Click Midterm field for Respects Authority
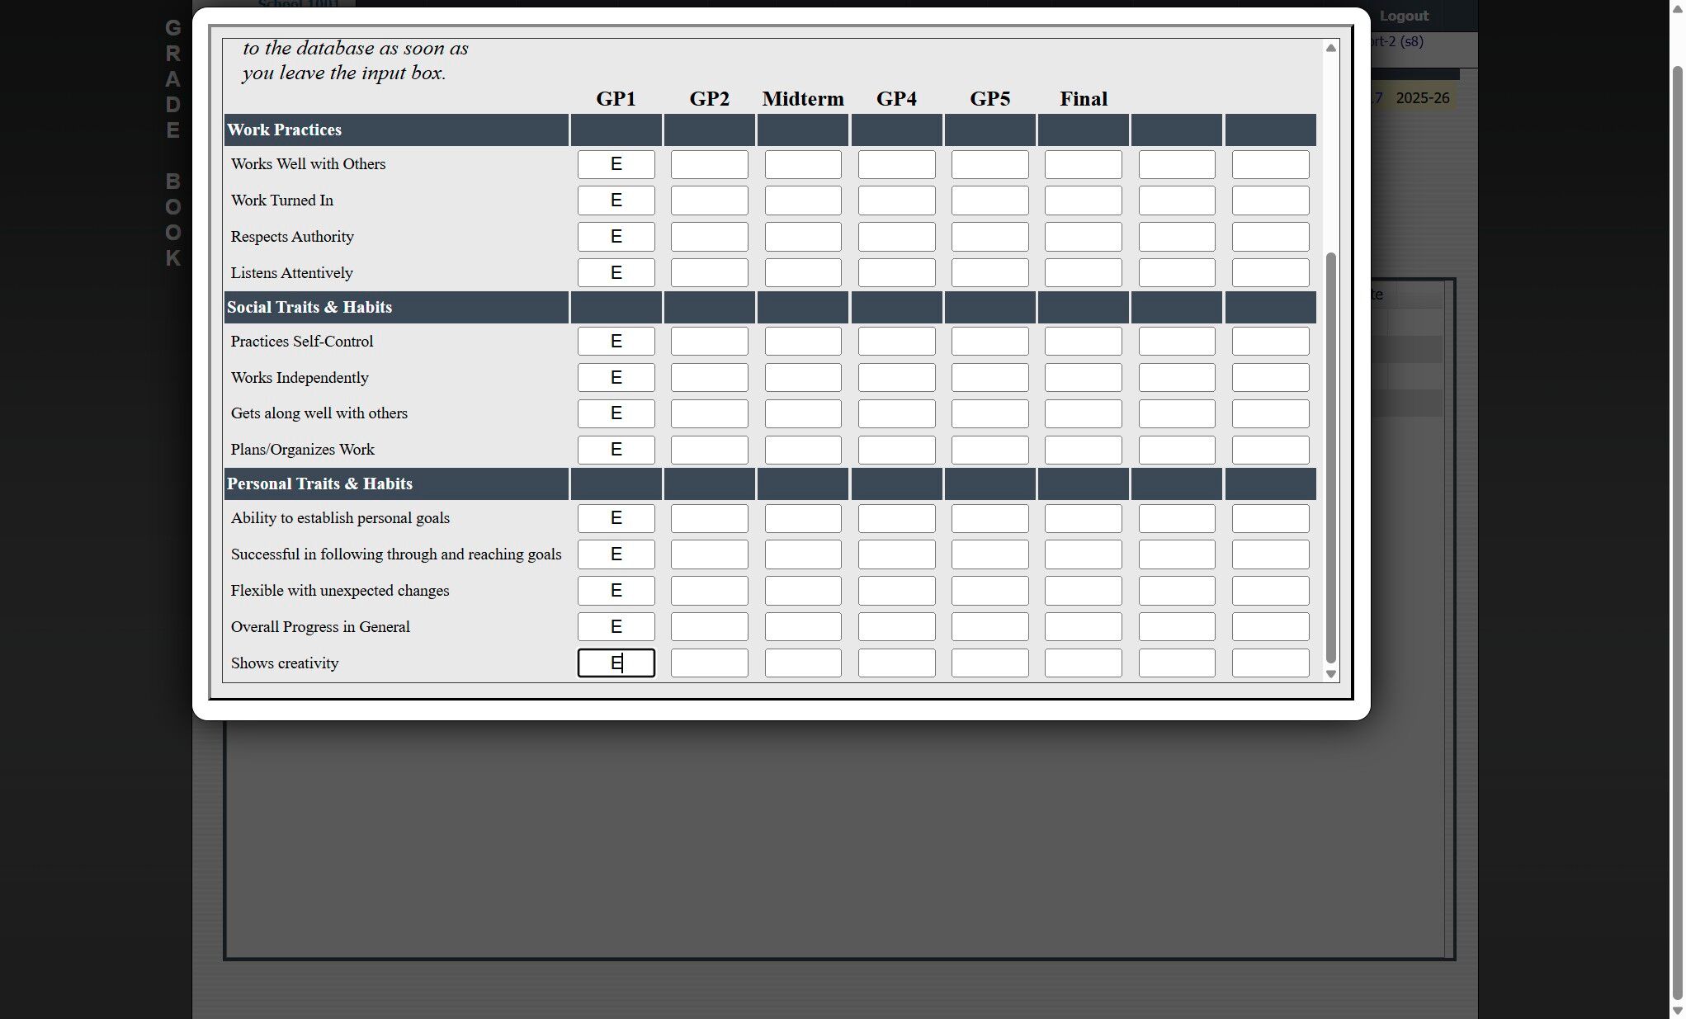The width and height of the screenshot is (1686, 1019). coord(802,237)
